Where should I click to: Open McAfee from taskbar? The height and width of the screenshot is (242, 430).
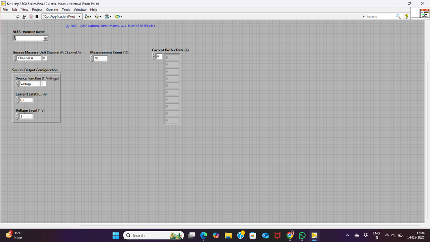pyautogui.click(x=278, y=236)
